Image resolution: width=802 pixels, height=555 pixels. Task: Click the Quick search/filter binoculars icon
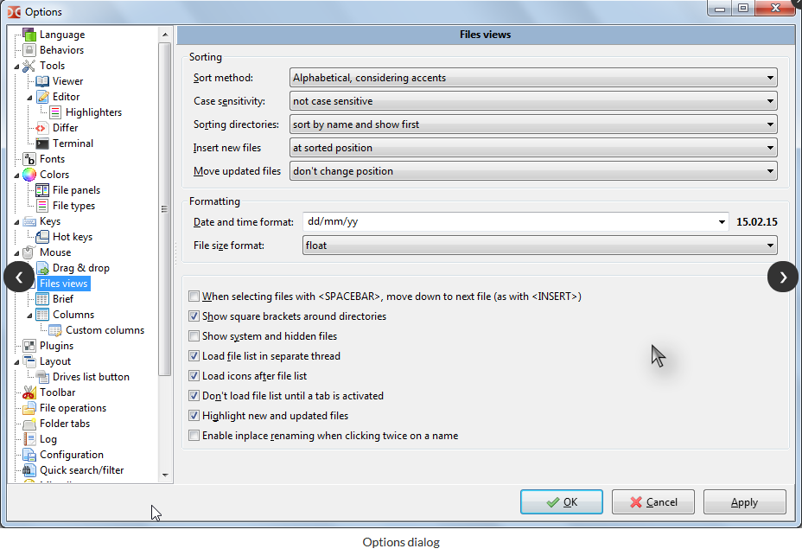pyautogui.click(x=29, y=470)
